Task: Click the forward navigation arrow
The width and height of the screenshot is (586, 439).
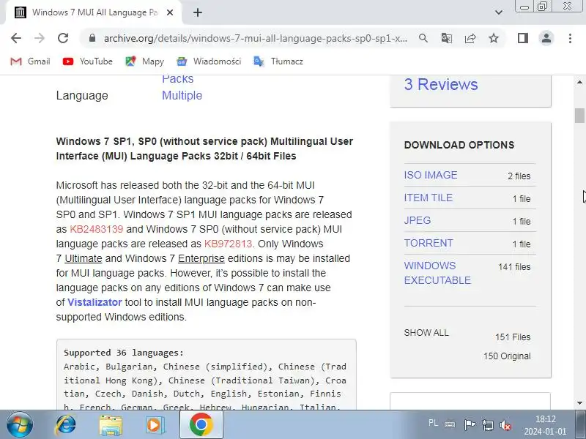Action: click(x=40, y=38)
